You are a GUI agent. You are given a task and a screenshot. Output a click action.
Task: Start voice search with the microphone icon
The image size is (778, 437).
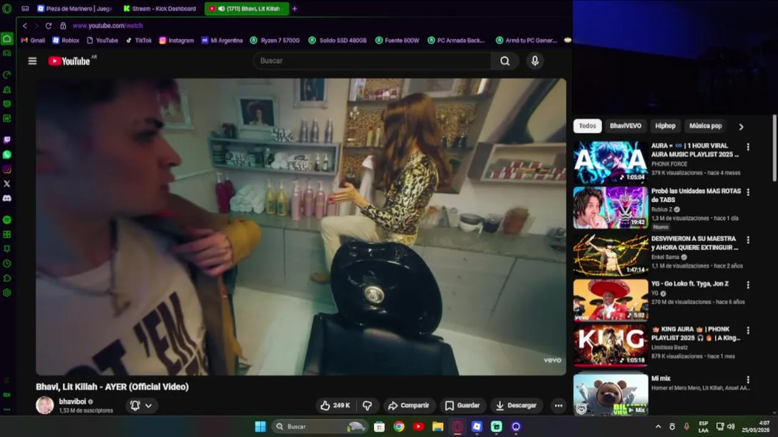(x=535, y=61)
